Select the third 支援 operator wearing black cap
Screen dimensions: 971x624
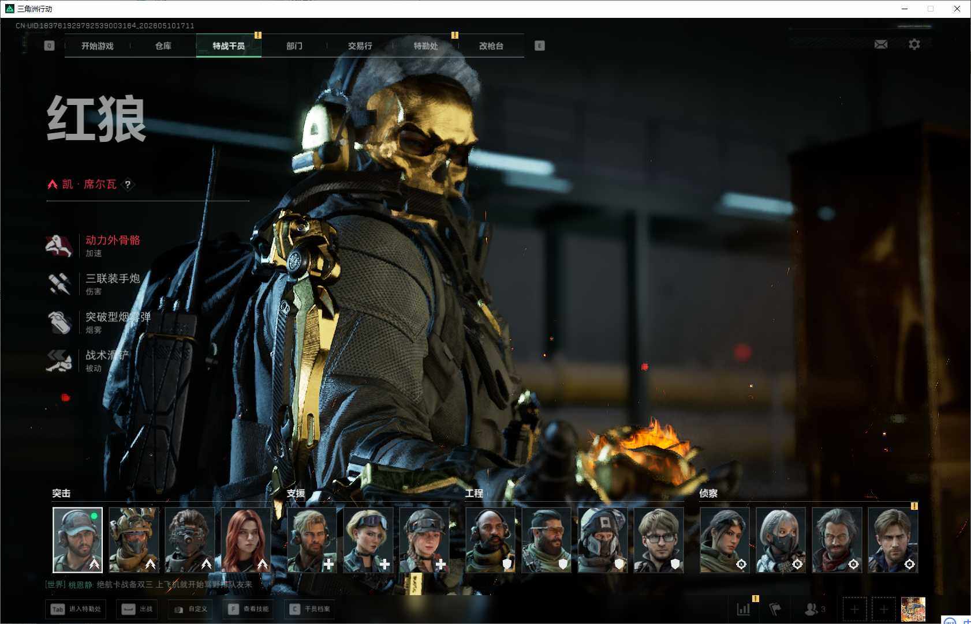click(x=424, y=540)
